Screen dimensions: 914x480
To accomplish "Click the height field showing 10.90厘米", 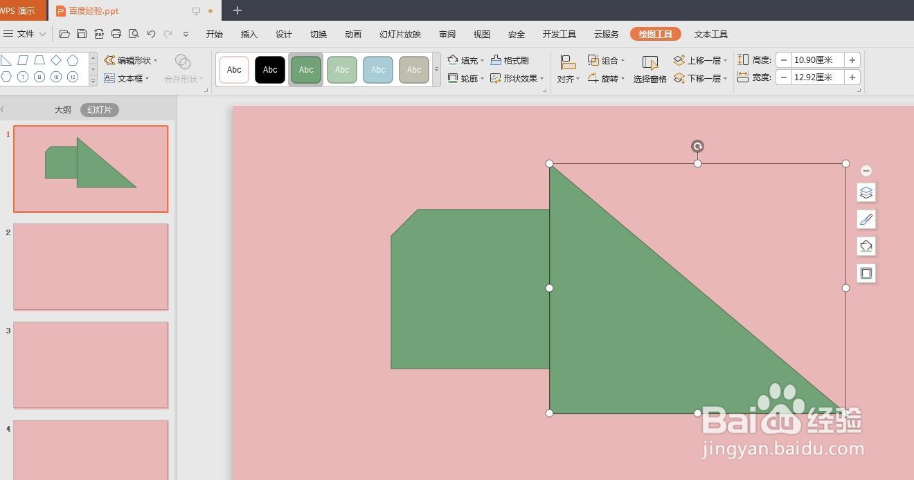I will [818, 60].
